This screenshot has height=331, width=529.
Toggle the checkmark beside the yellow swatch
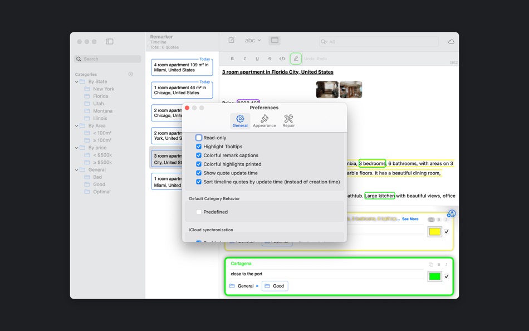pos(447,232)
